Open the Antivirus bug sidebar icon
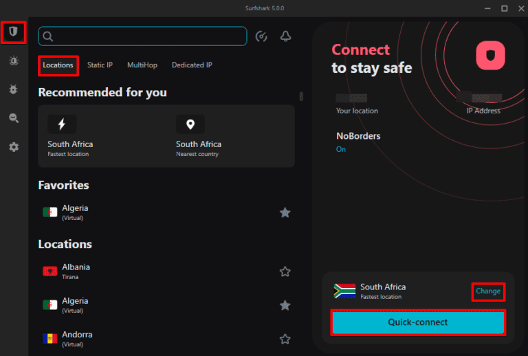Screen dimensions: 528x356 pyautogui.click(x=13, y=89)
